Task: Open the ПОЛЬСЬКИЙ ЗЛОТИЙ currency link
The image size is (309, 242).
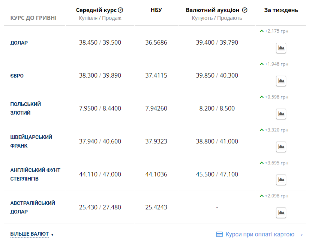Action: 25,108
